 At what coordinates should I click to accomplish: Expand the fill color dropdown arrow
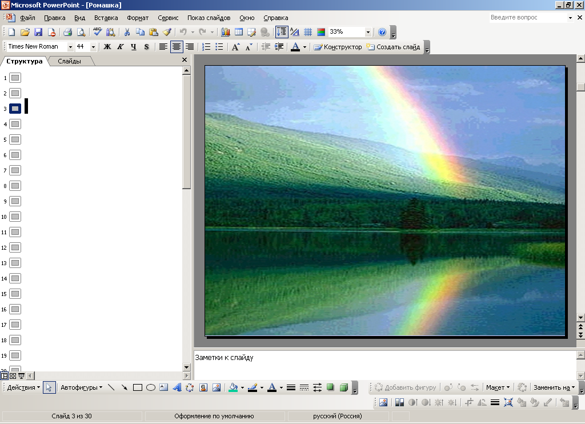pyautogui.click(x=242, y=387)
